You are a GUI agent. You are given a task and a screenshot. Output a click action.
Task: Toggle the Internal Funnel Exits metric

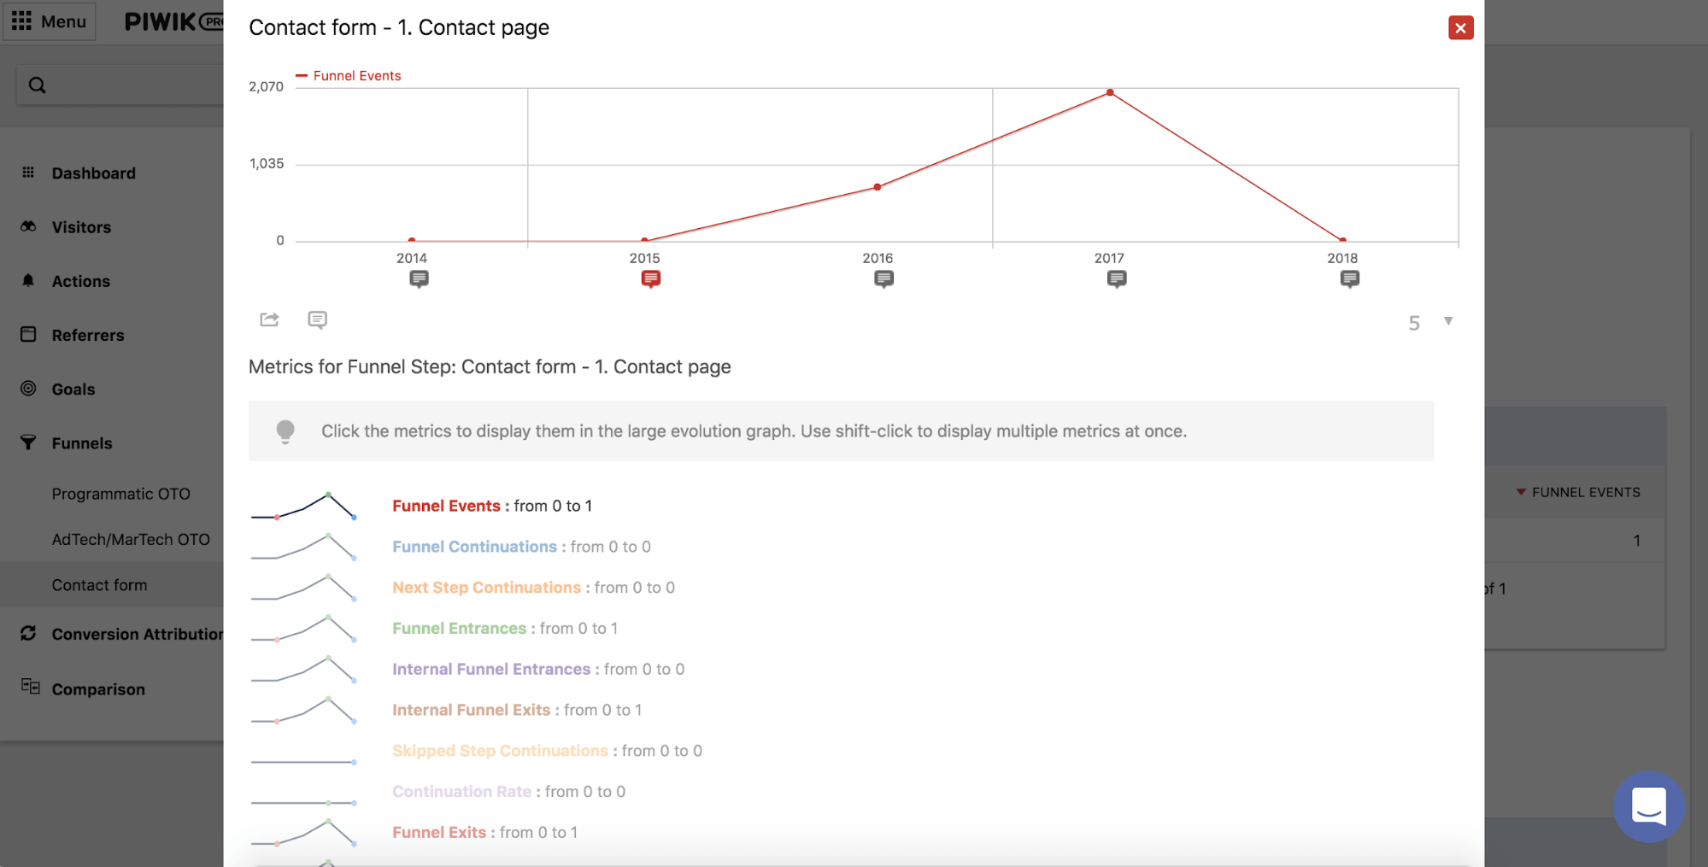(471, 710)
